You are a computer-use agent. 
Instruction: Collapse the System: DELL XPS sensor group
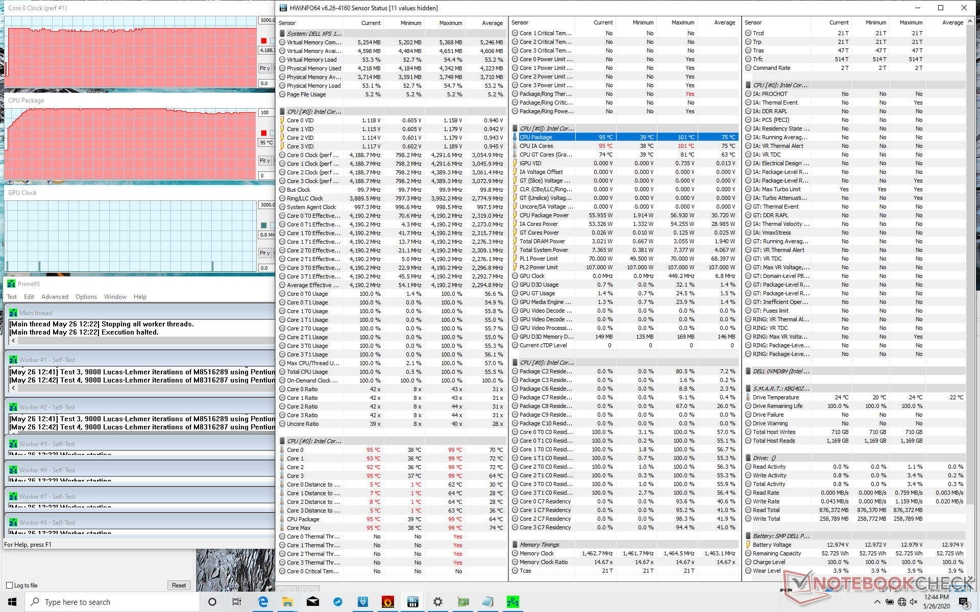click(x=282, y=33)
